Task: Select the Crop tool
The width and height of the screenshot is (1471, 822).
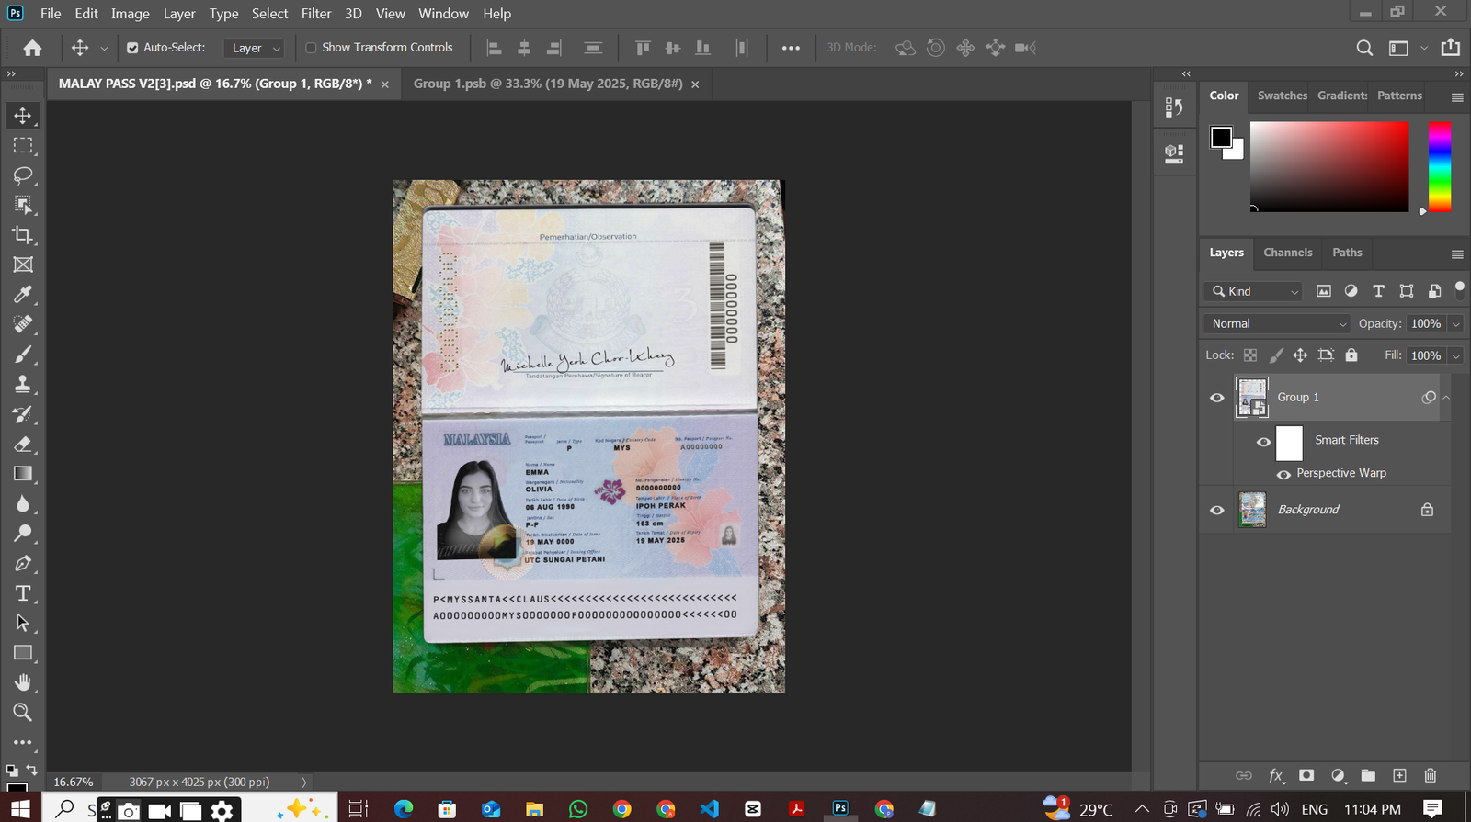Action: [x=23, y=235]
